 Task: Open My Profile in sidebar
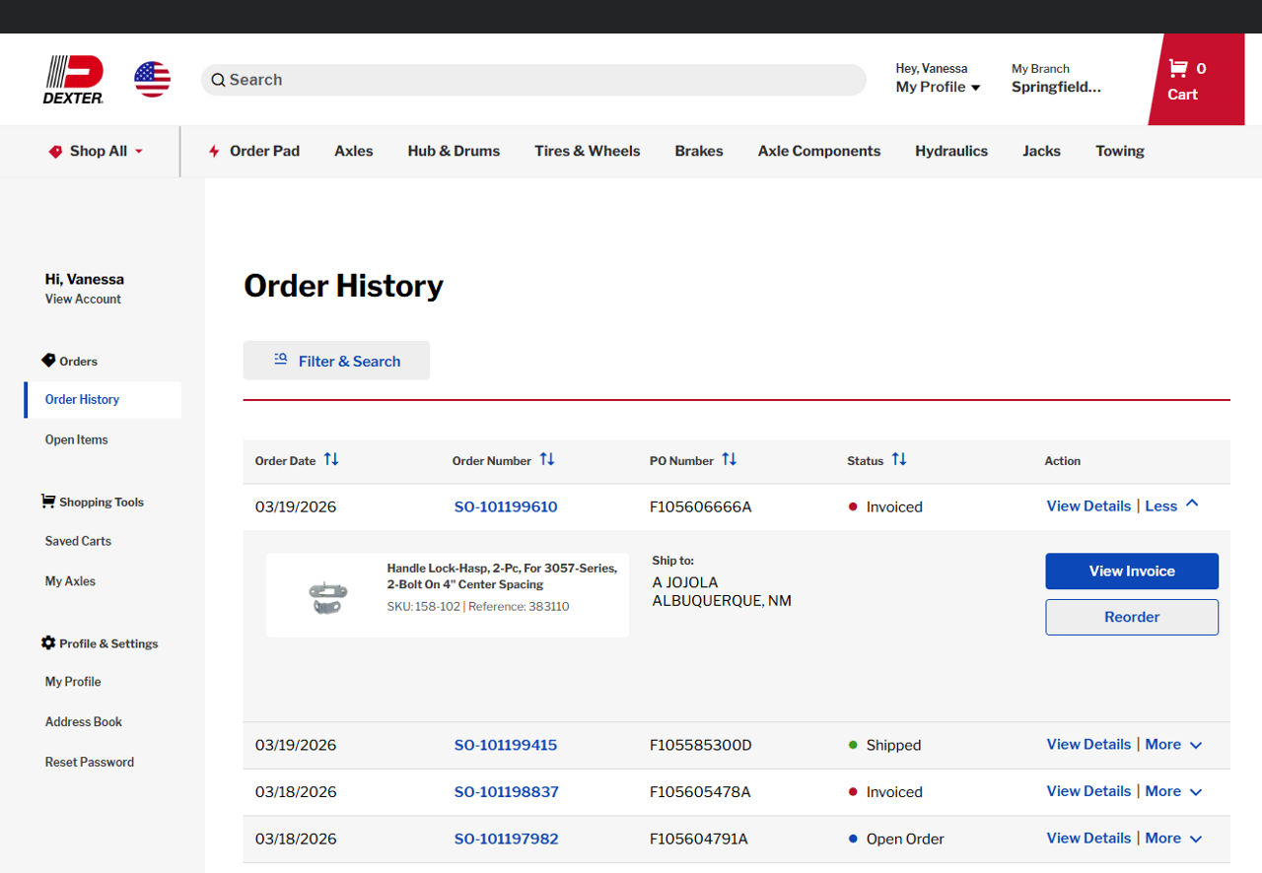73,682
